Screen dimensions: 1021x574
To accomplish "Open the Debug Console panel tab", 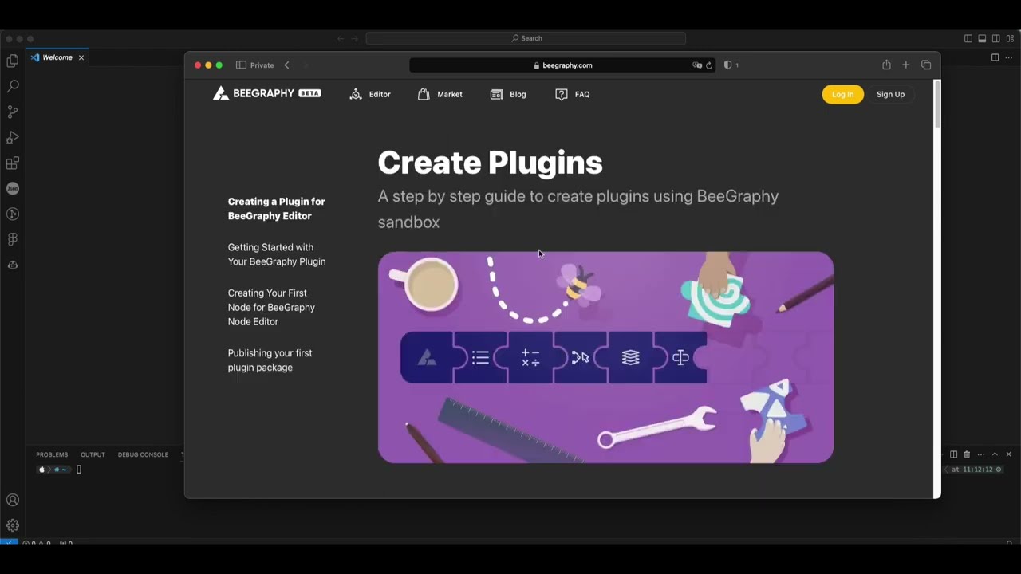I will pyautogui.click(x=143, y=454).
